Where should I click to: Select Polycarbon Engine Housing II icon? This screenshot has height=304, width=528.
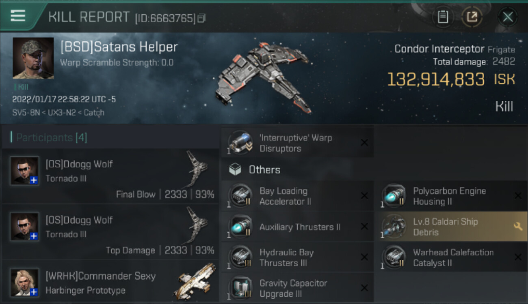point(394,196)
